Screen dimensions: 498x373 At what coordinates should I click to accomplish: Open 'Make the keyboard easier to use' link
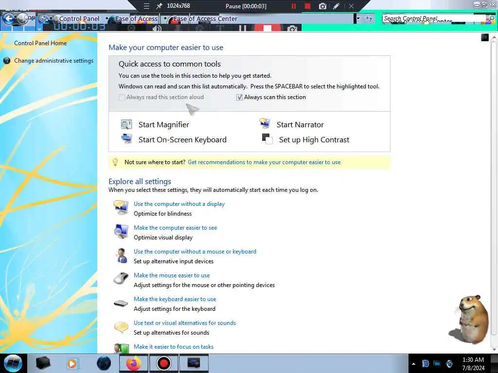(x=175, y=299)
